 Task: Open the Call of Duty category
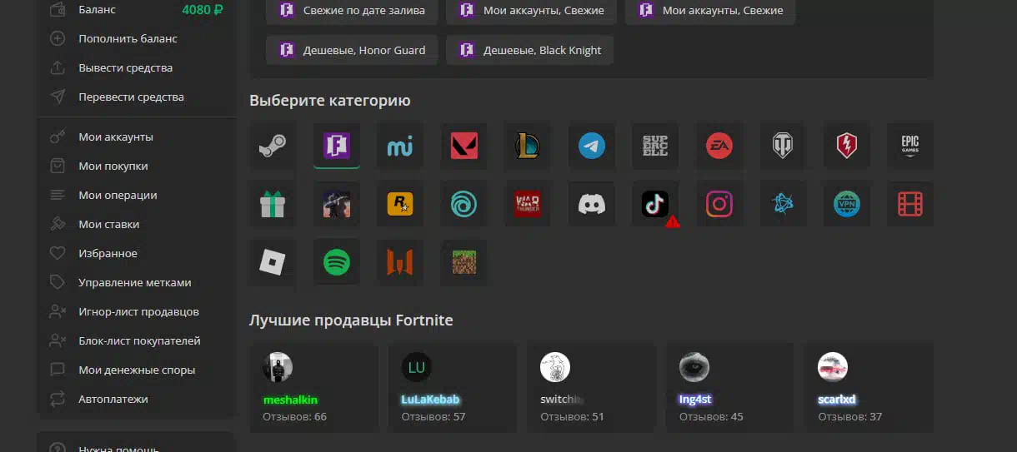point(400,263)
